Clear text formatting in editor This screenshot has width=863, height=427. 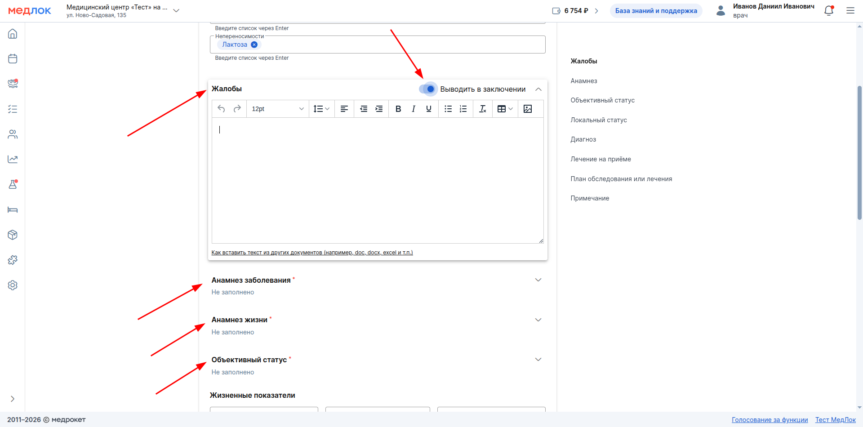(482, 109)
